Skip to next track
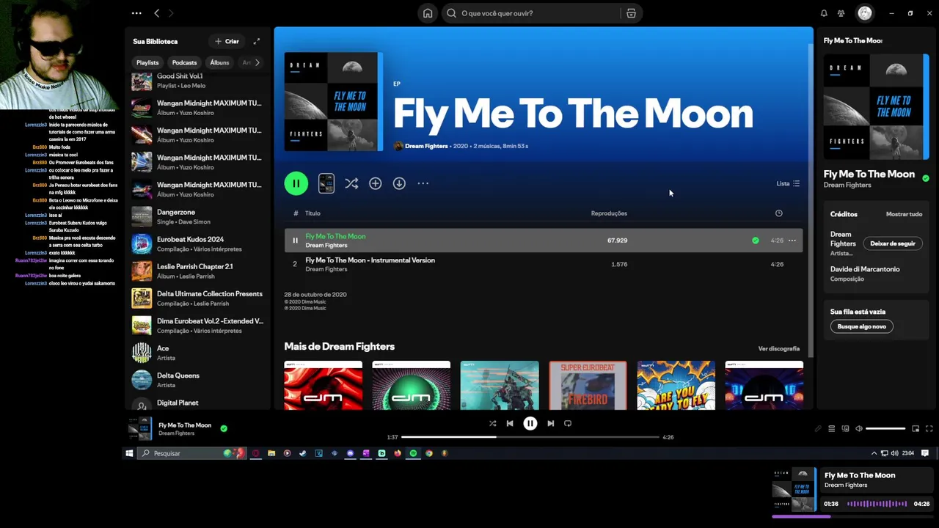 click(x=550, y=423)
